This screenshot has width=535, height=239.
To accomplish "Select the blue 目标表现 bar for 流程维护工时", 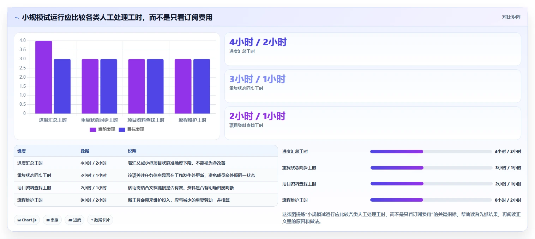I will point(202,86).
